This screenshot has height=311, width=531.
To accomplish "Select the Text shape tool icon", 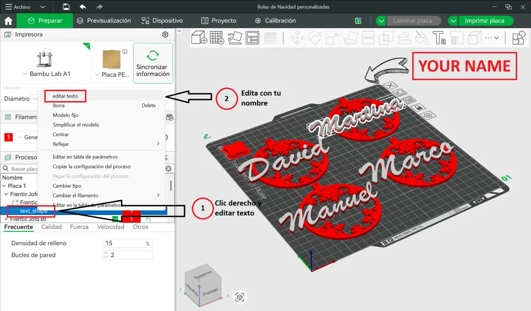I will (439, 38).
